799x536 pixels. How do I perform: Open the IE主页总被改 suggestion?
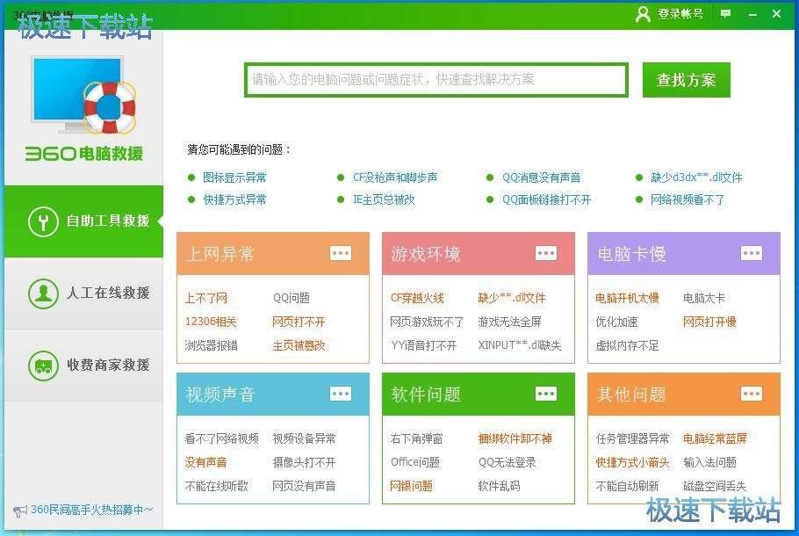click(384, 199)
